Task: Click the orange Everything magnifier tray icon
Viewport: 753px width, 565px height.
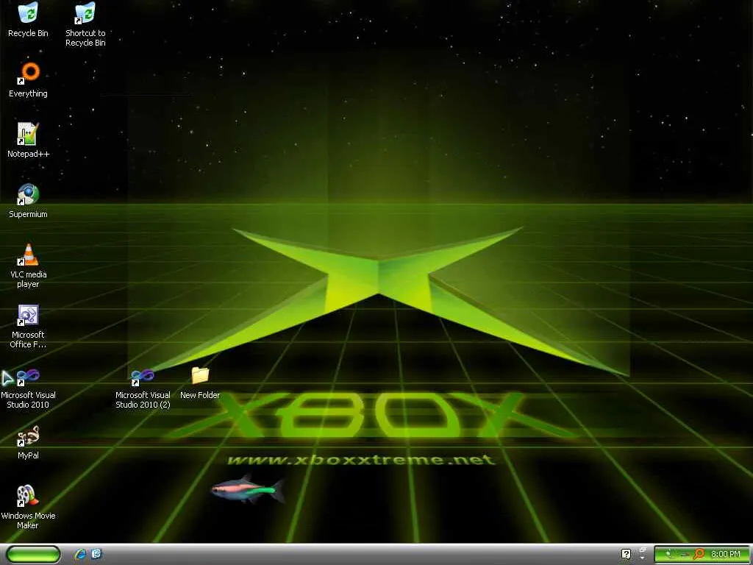Action: 699,554
